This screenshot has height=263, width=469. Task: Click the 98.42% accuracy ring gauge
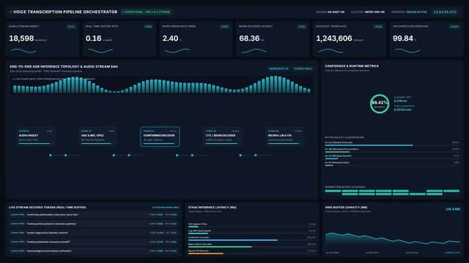pyautogui.click(x=380, y=104)
